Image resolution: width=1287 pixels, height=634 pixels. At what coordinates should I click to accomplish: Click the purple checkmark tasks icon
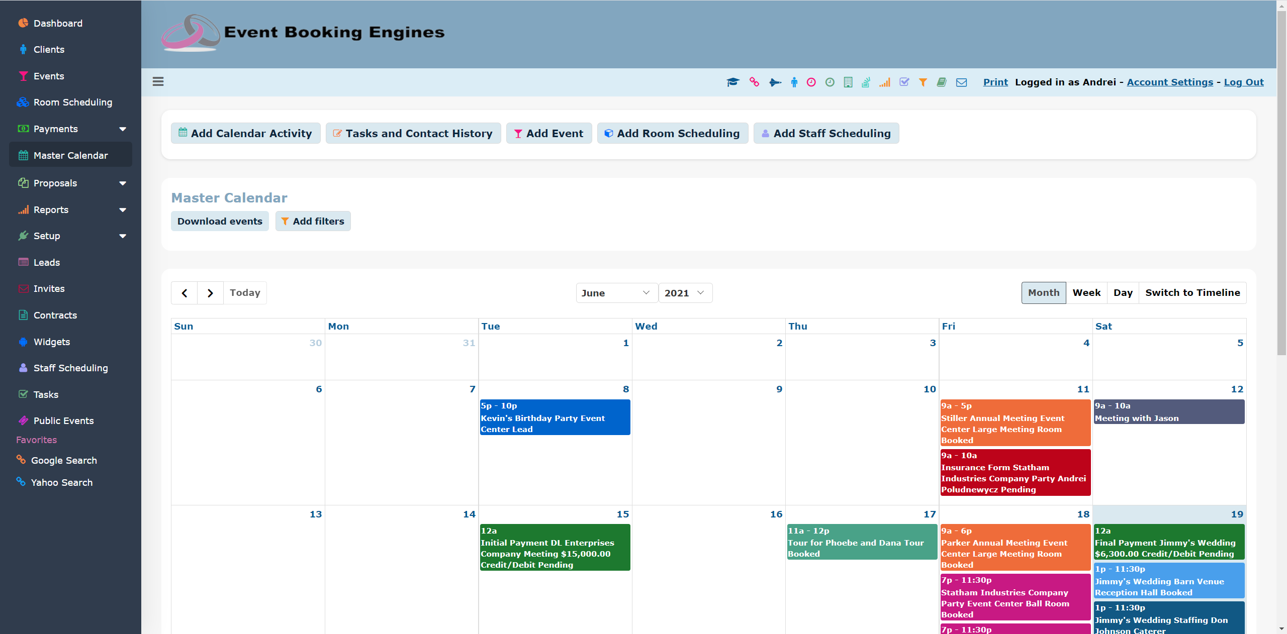[904, 82]
